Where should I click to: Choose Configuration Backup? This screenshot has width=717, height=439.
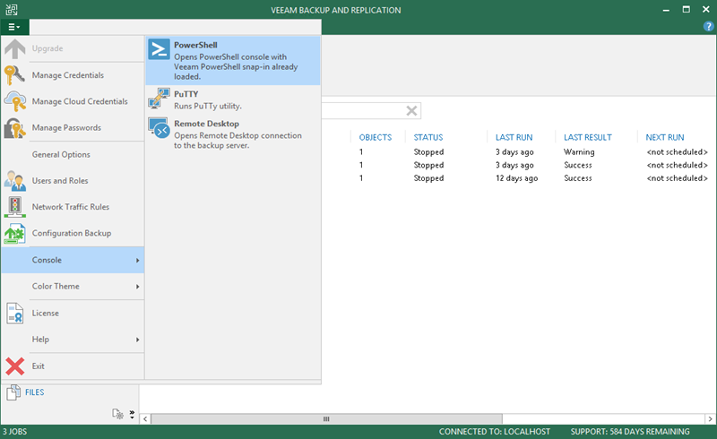click(x=73, y=233)
